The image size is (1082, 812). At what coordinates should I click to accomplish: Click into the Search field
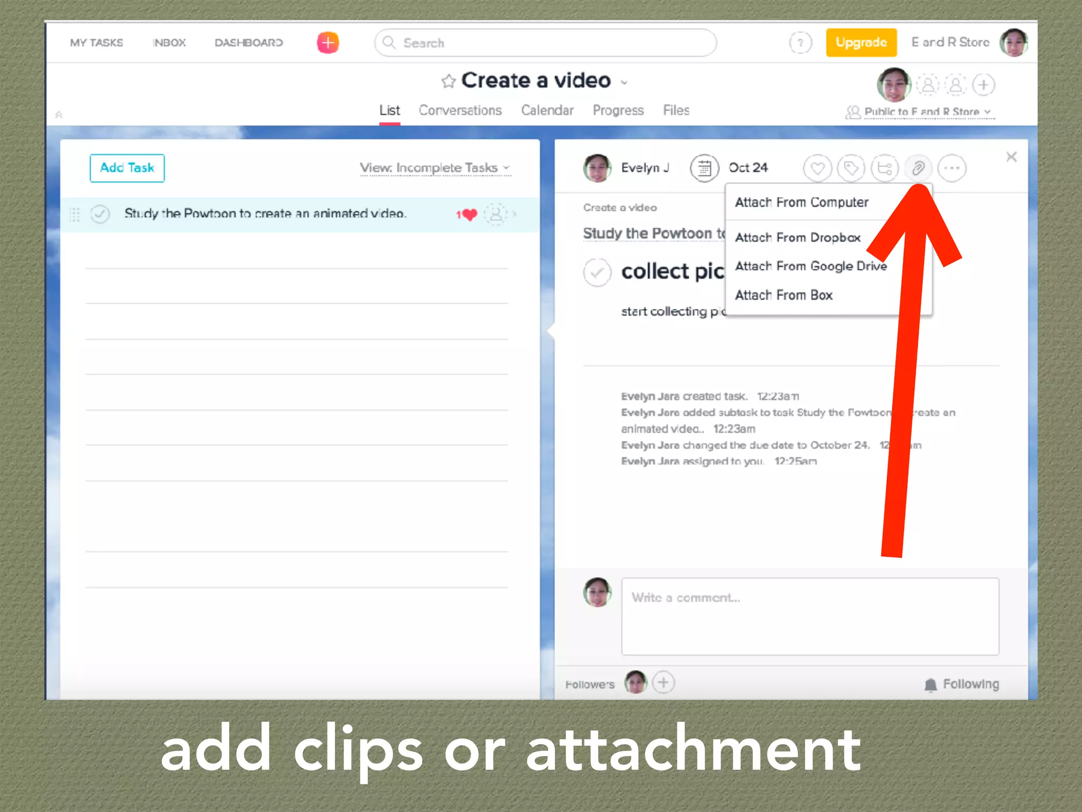(x=545, y=43)
